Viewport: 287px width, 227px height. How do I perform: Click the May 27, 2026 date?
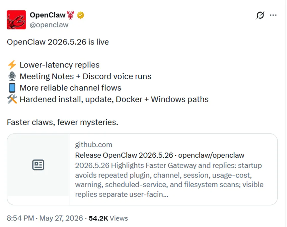[x=61, y=218]
